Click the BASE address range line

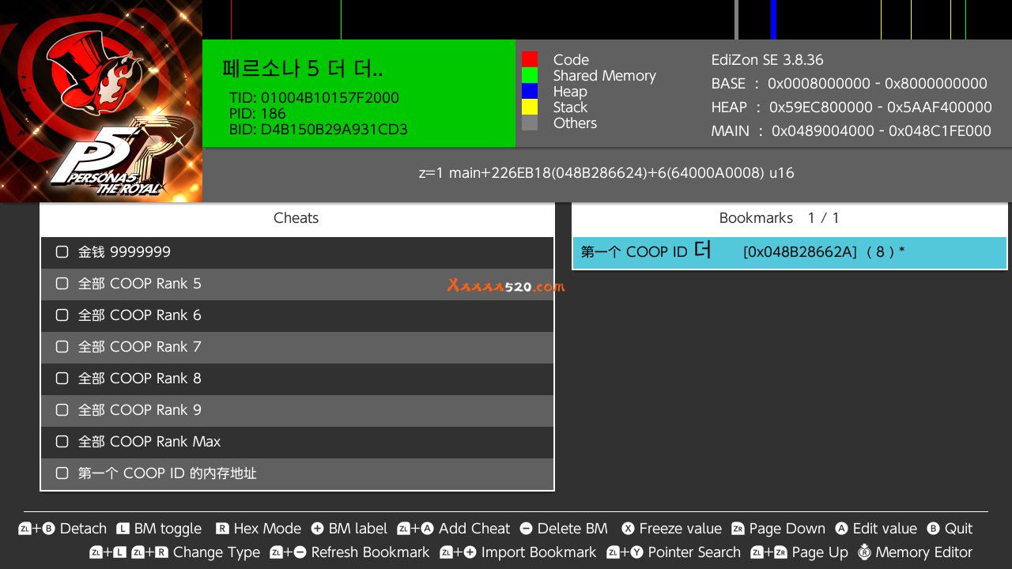(x=849, y=84)
